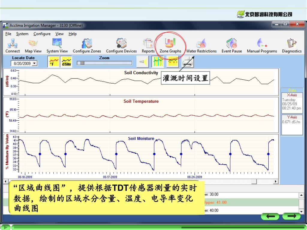Open Water Restrictions
307x230 pixels.
[201, 46]
